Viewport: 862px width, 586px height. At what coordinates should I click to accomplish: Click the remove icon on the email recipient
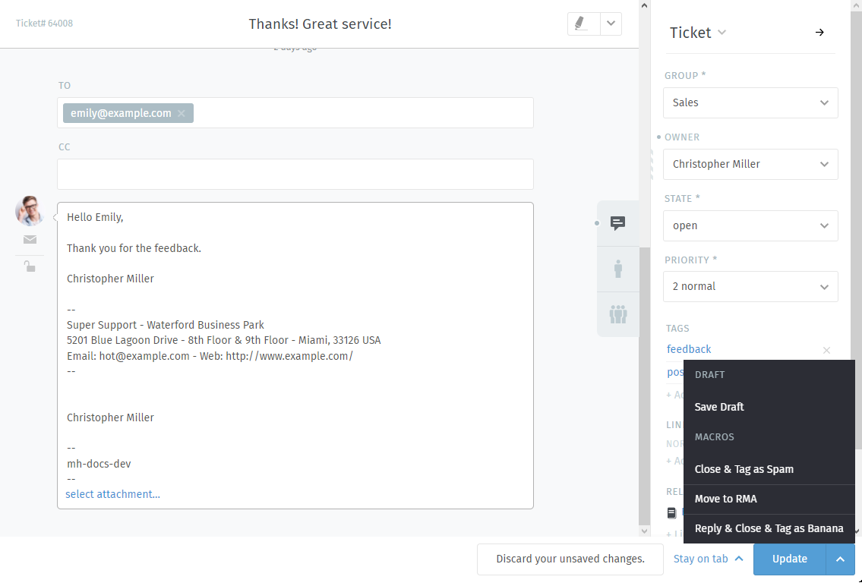tap(182, 112)
